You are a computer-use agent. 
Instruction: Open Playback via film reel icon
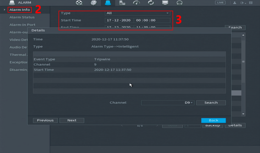(79, 3)
